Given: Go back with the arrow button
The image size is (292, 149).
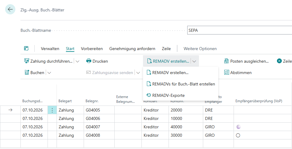Looking at the screenshot, I should pyautogui.click(x=10, y=10).
